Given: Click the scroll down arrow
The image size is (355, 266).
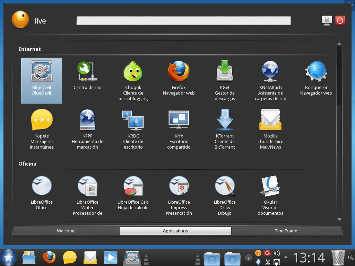Looking at the screenshot, I should [x=339, y=219].
